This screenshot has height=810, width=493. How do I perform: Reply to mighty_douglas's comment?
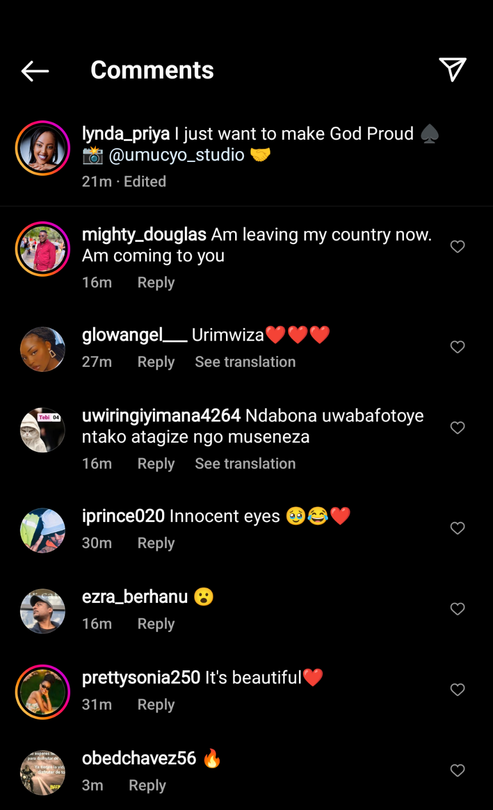(x=156, y=283)
